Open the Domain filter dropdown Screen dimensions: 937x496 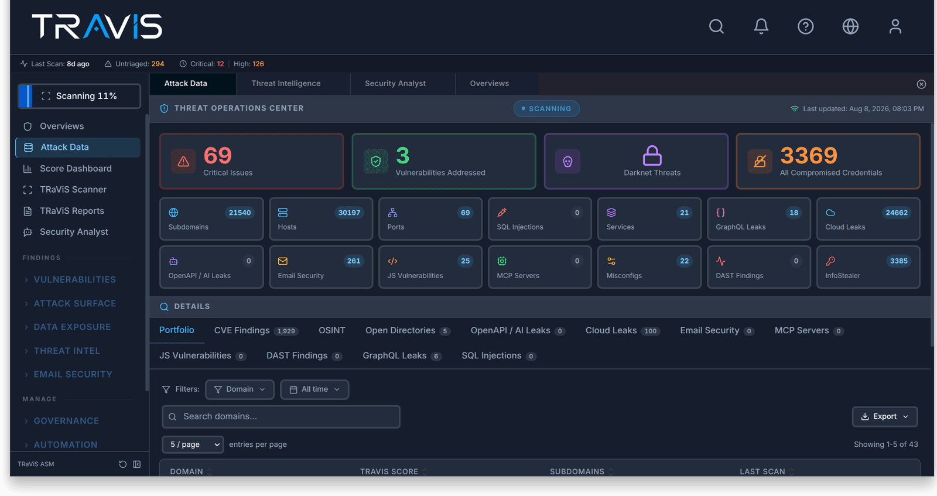click(x=240, y=389)
